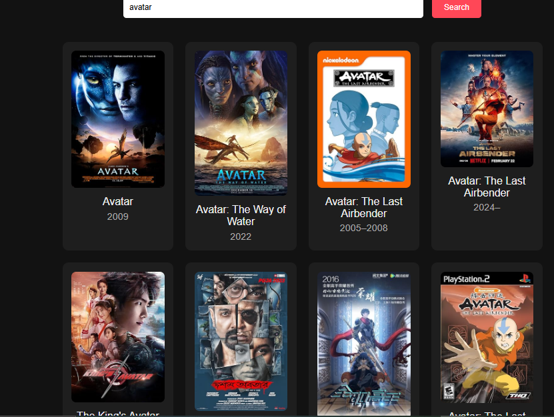Screen dimensions: 554x417
Task: Open the poster with the fragmented faces collage
Action: tap(241, 341)
